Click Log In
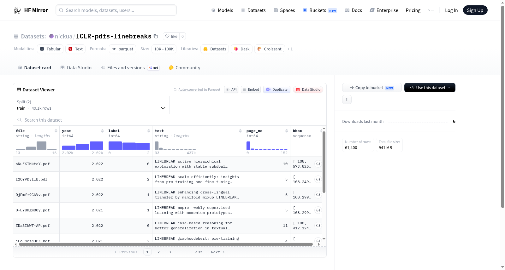 coord(451,10)
